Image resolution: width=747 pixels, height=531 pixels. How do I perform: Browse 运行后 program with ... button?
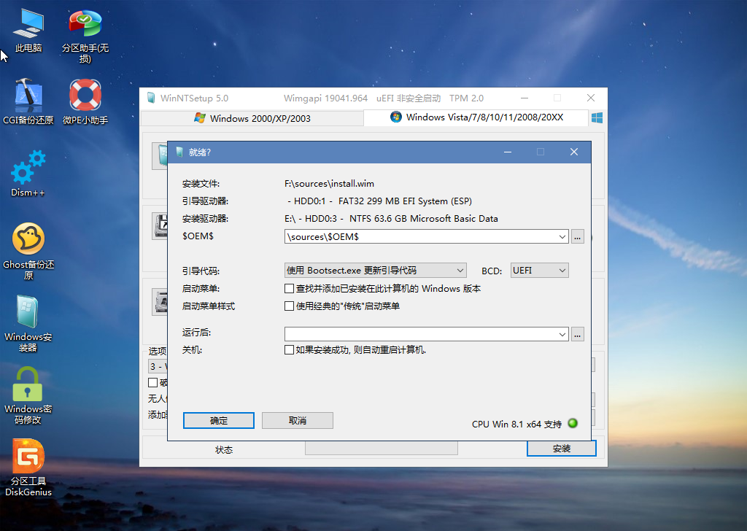pos(578,334)
